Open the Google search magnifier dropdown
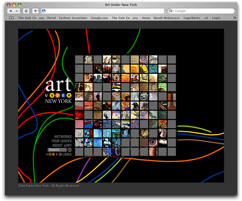The height and width of the screenshot is (201, 242). tap(171, 11)
